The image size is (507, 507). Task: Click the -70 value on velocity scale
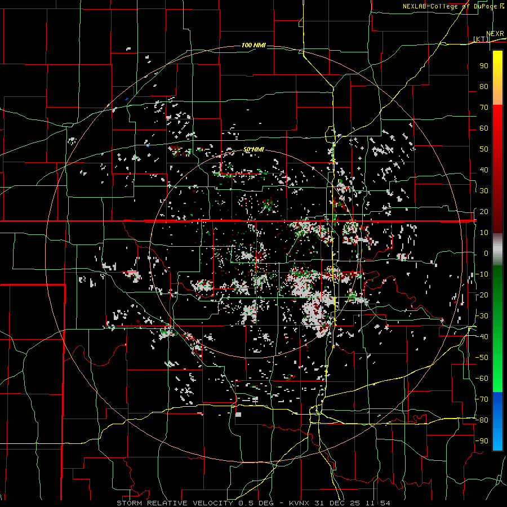(x=482, y=399)
